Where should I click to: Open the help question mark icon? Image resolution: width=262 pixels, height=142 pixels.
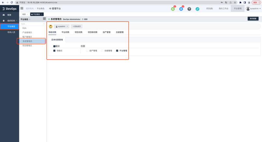189,9
